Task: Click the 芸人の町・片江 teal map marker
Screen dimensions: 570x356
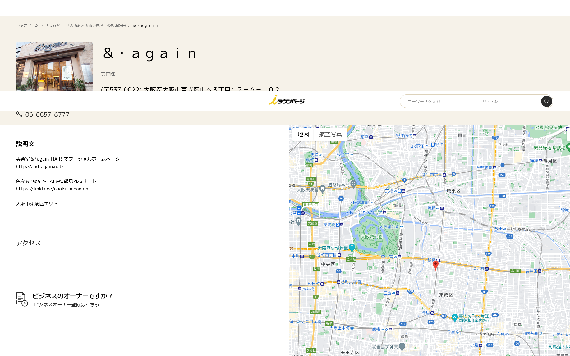Action: (455, 317)
